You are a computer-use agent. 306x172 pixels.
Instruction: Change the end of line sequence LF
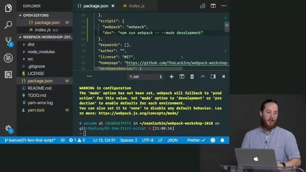pos(161,140)
